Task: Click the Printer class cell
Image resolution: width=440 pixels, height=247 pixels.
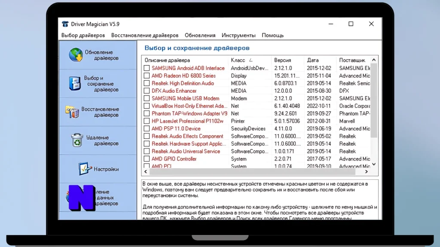Action: pos(238,121)
